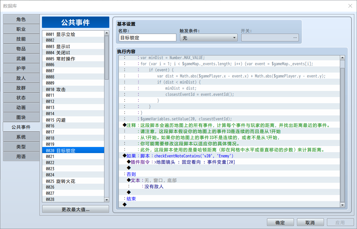The image size is (357, 229).
Task: Select the 文本 无, 窗口, 底部 command
Action: coord(229,180)
